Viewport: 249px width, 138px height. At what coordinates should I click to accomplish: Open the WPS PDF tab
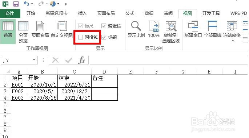click(x=239, y=13)
